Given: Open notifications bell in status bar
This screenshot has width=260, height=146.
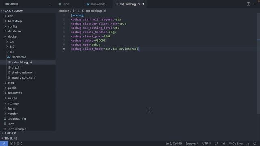Looking at the screenshot, I should 255,144.
